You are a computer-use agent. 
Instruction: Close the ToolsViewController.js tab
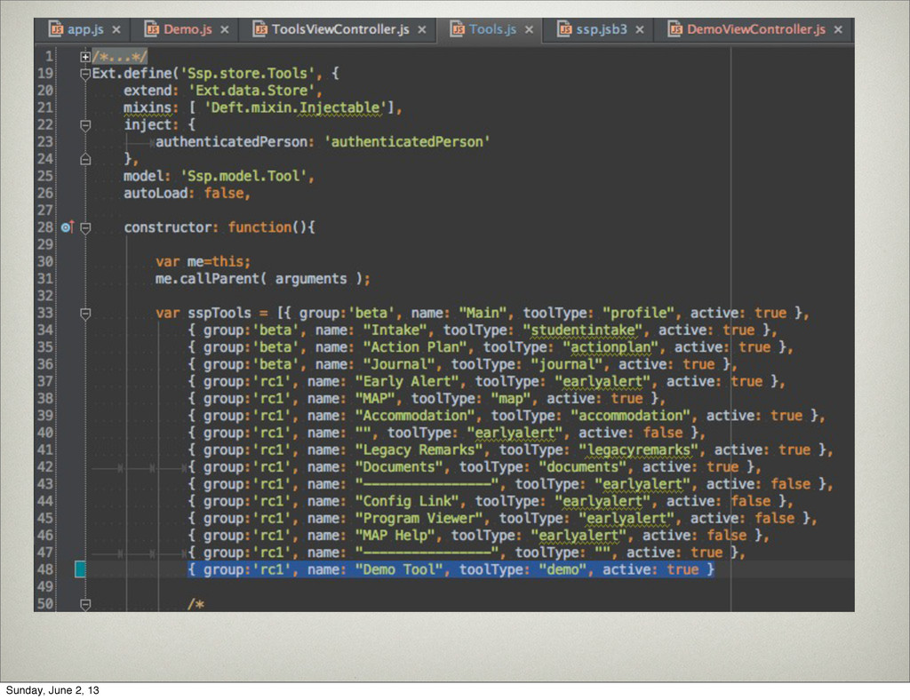coord(422,29)
